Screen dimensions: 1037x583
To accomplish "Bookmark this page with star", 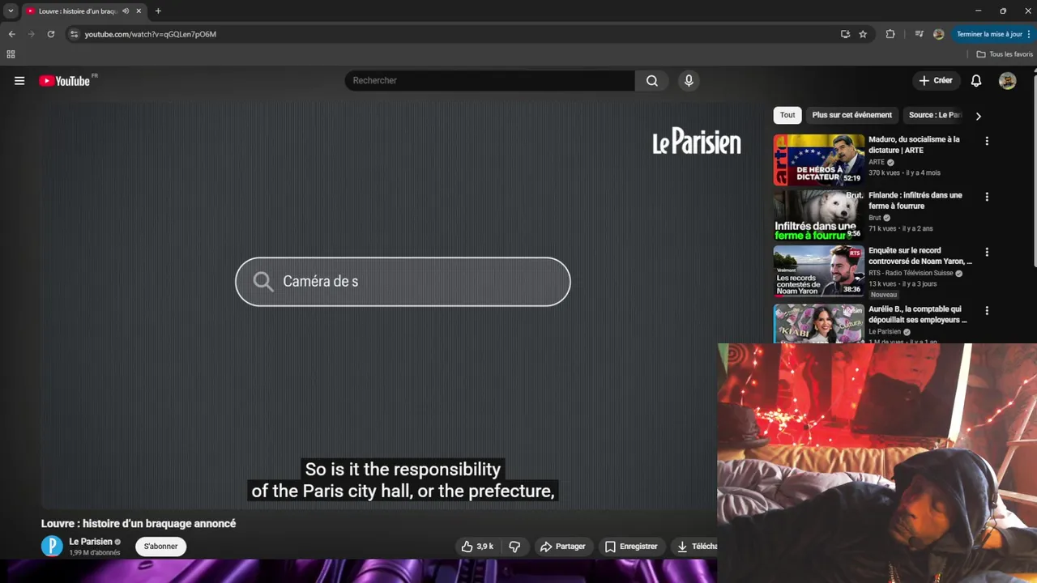I will pos(863,34).
